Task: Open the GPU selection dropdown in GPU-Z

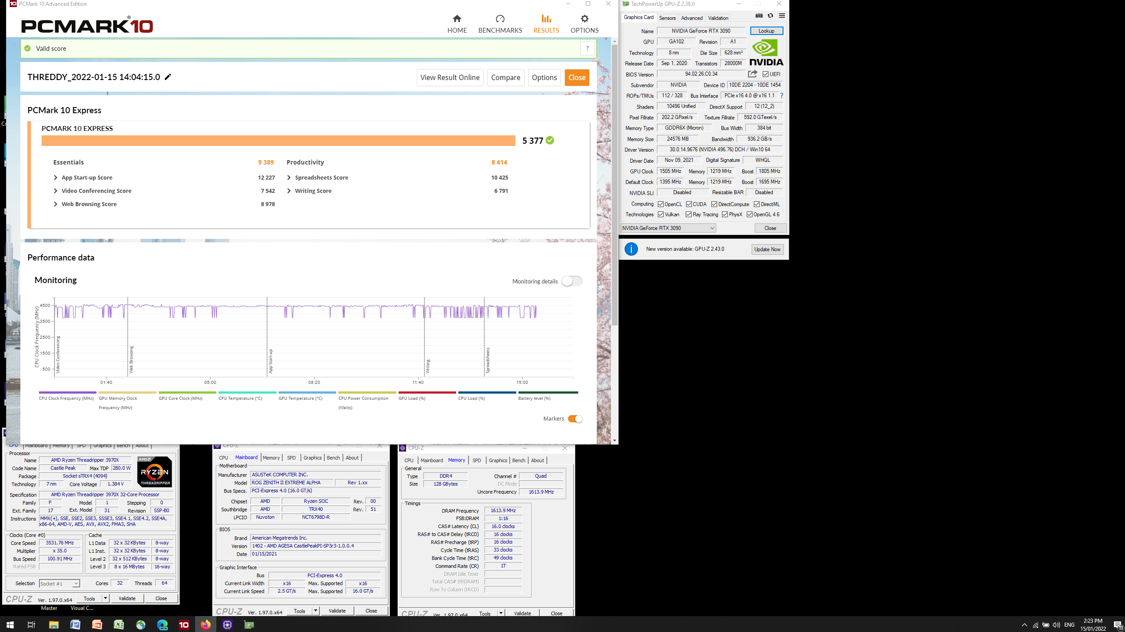Action: 668,228
